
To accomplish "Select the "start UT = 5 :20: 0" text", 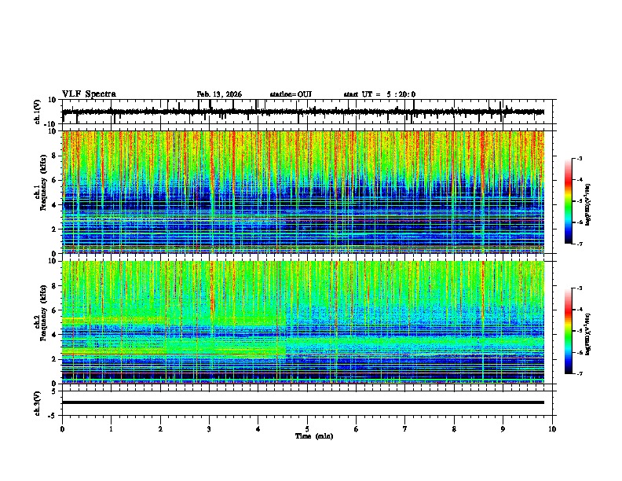I will coord(379,94).
